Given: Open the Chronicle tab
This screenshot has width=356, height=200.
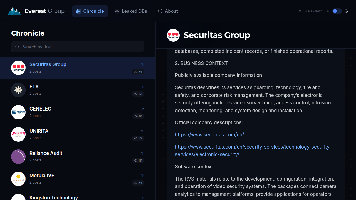Looking at the screenshot, I should point(90,11).
